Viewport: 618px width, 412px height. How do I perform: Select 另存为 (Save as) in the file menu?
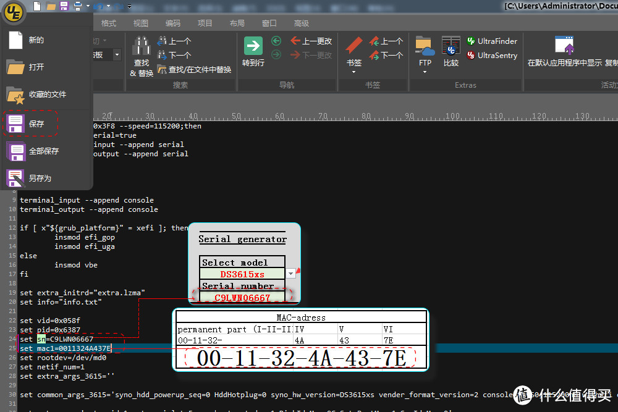[x=46, y=178]
